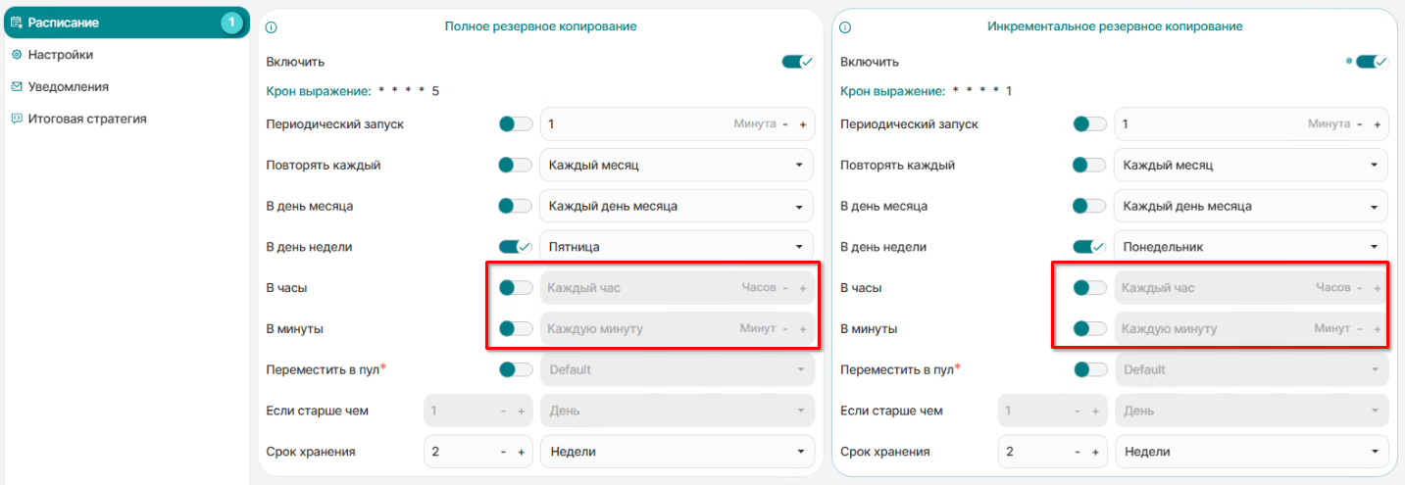This screenshot has height=485, width=1405.
Task: Click the badge with number 1 on Расписание
Action: 231,22
